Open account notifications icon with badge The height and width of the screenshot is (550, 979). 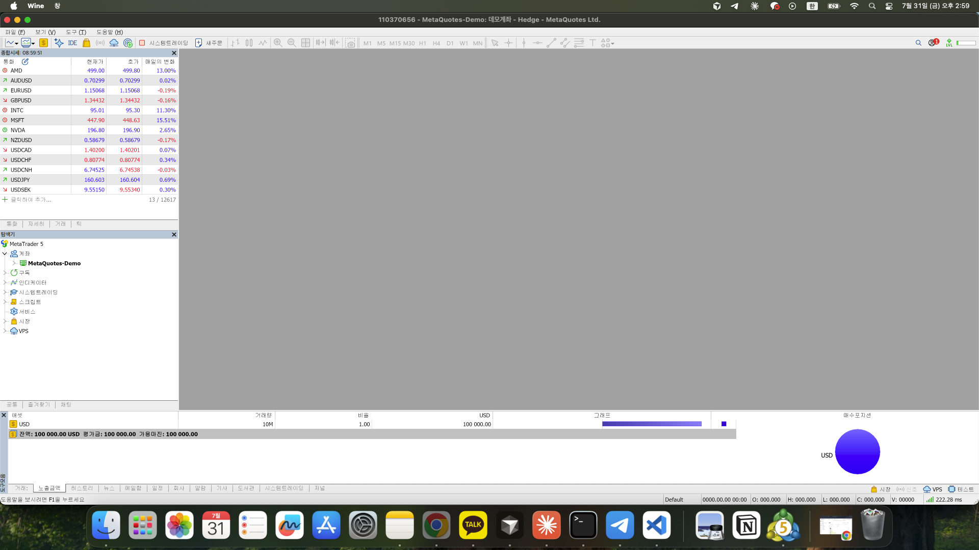point(933,43)
